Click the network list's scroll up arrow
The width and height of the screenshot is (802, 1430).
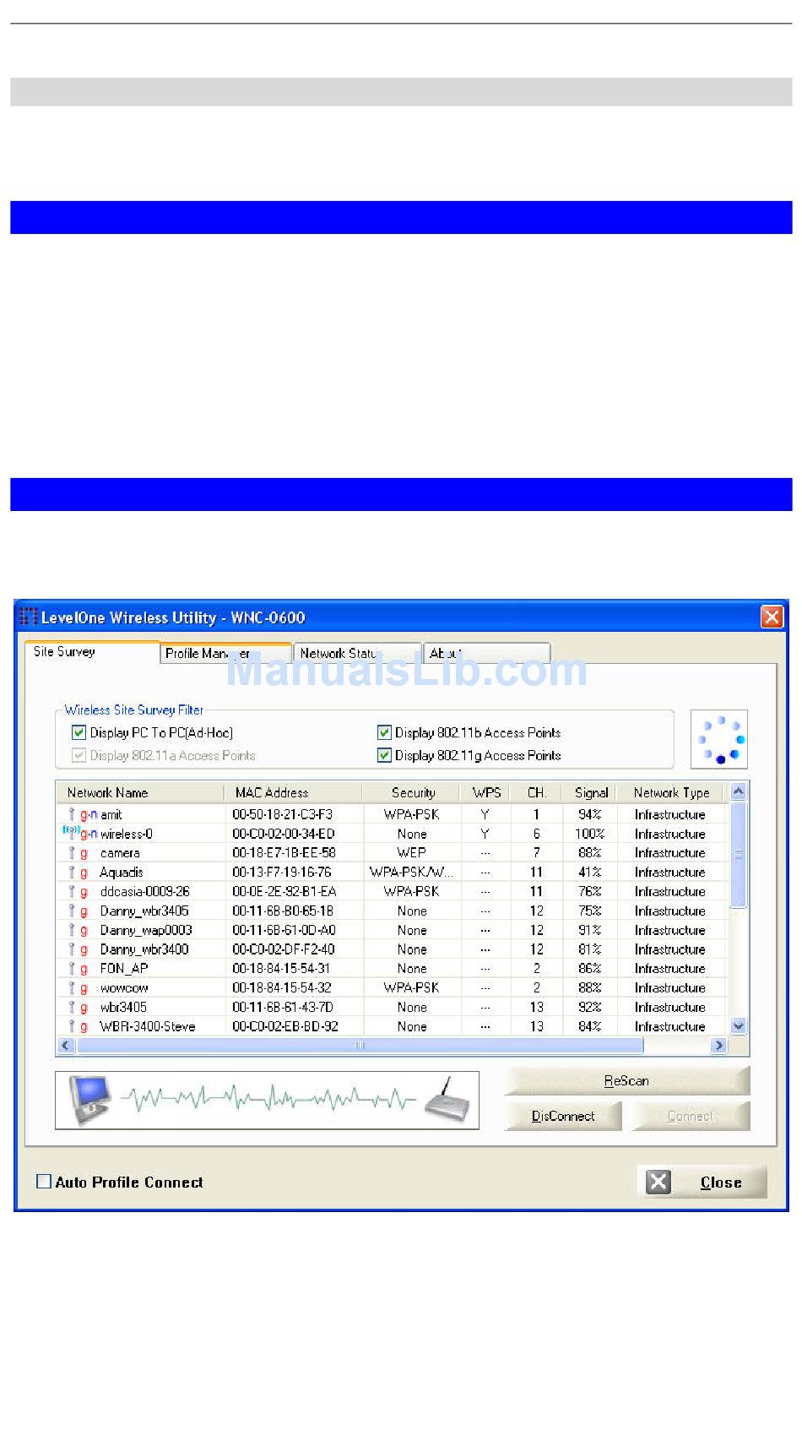click(738, 791)
